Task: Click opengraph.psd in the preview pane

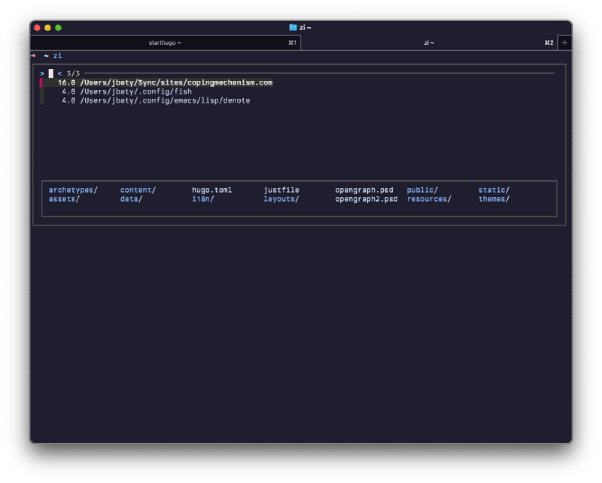Action: pos(364,190)
